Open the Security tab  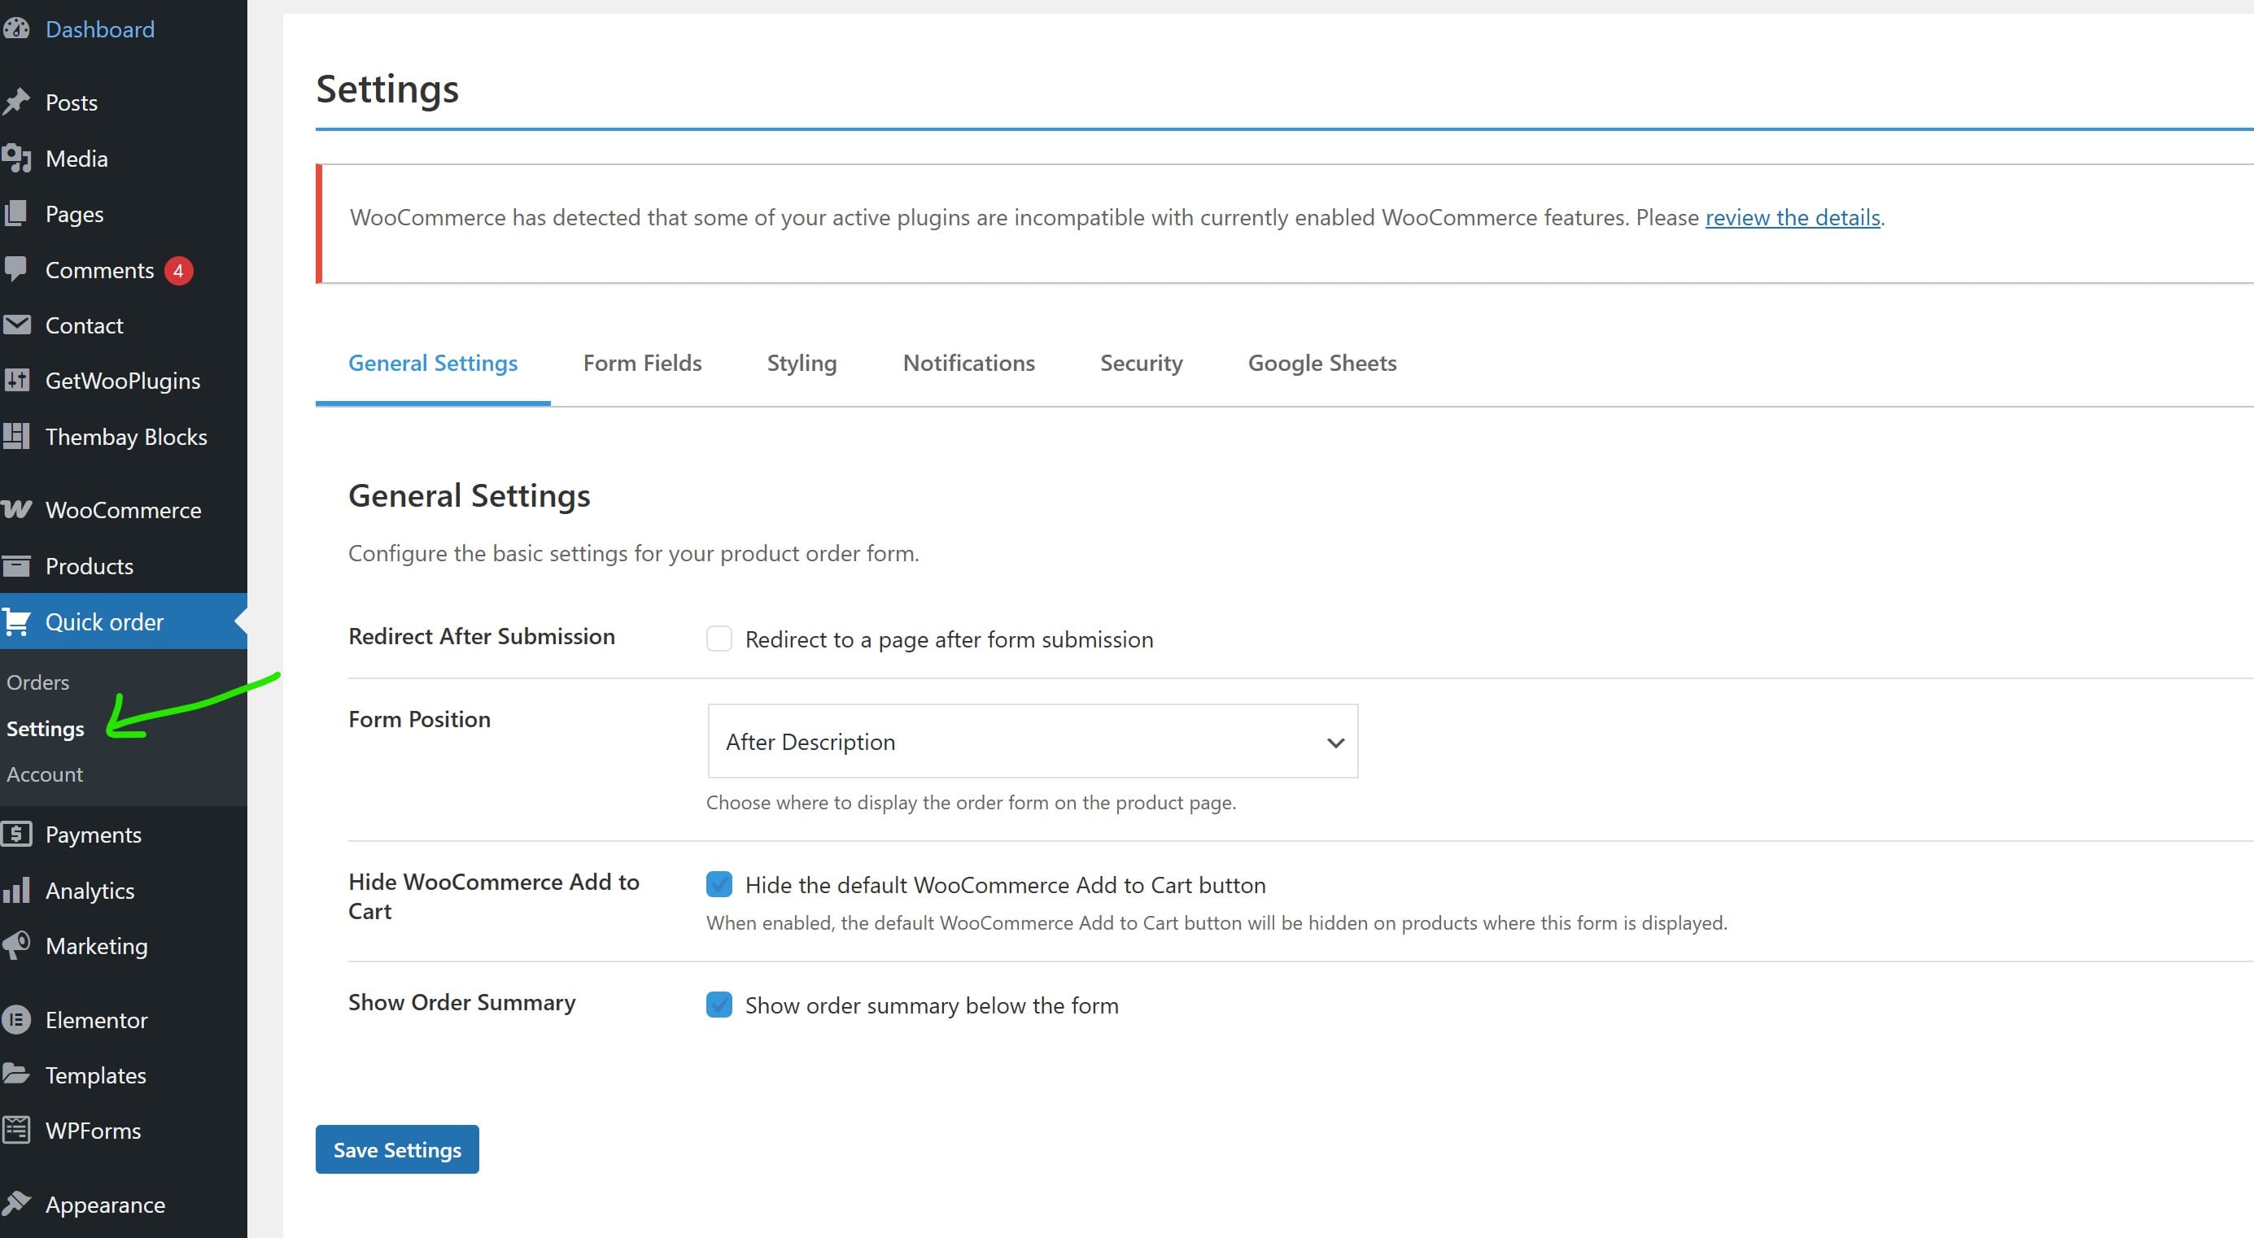coord(1141,363)
